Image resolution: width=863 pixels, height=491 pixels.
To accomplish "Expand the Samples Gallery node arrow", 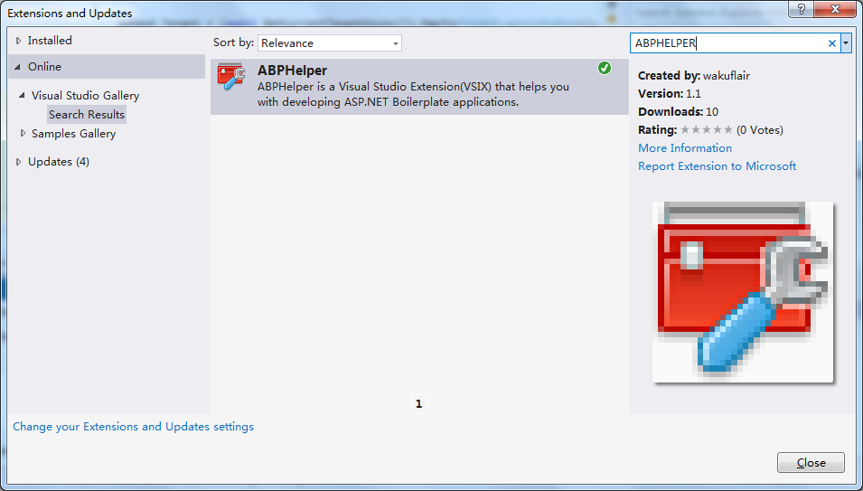I will (x=23, y=133).
